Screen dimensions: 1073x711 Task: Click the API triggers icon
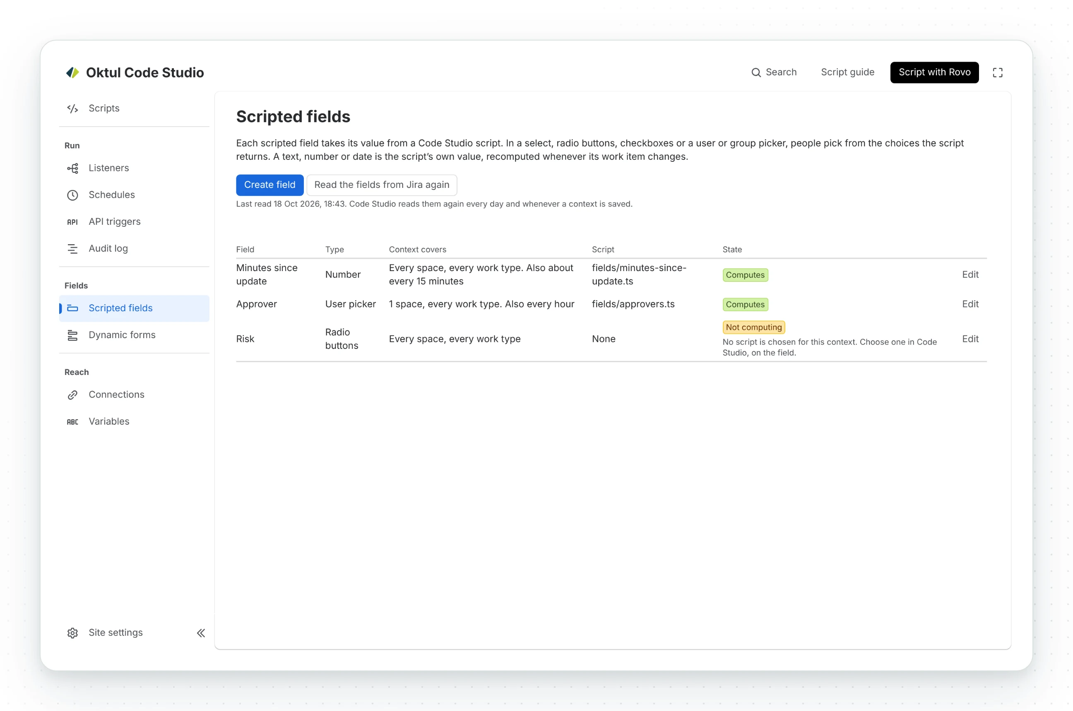click(72, 222)
